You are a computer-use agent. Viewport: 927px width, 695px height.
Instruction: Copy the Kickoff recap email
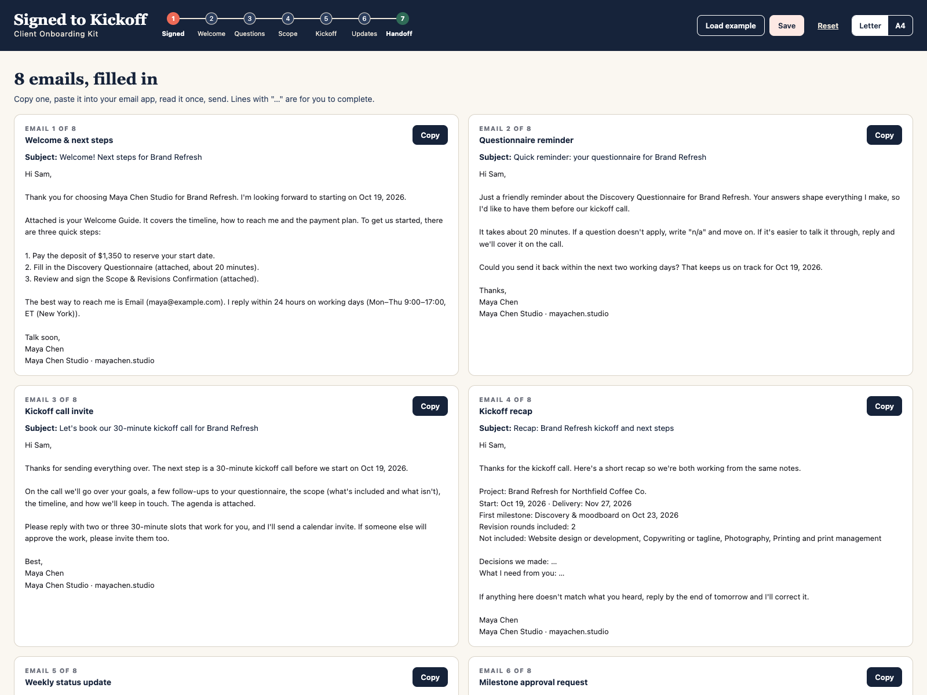click(x=884, y=406)
